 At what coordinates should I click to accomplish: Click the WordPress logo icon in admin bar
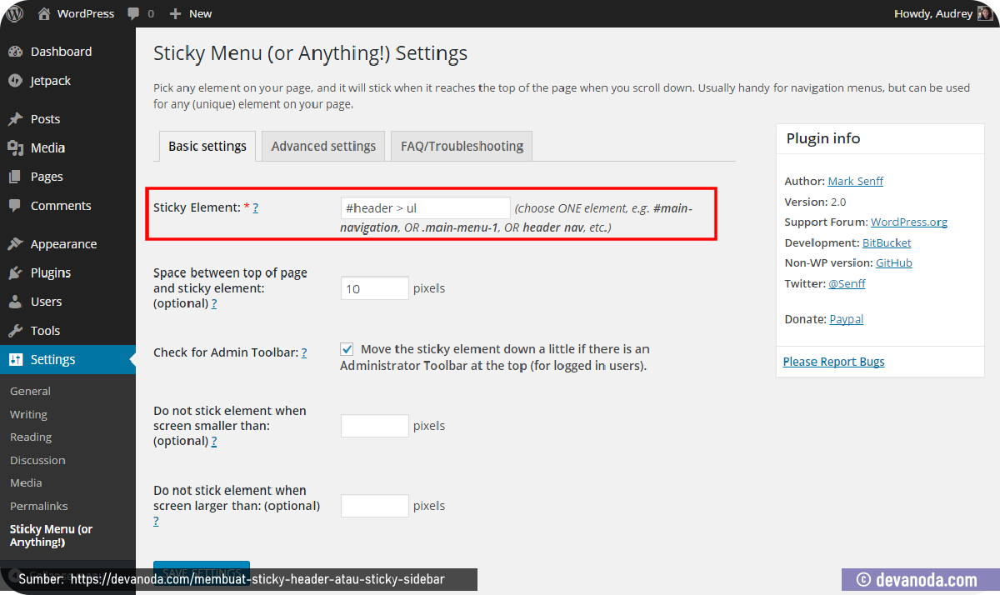tap(15, 13)
